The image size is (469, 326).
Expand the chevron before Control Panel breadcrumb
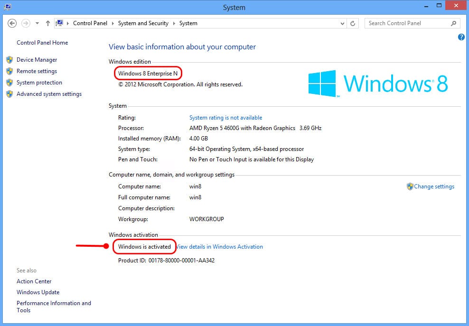[68, 23]
